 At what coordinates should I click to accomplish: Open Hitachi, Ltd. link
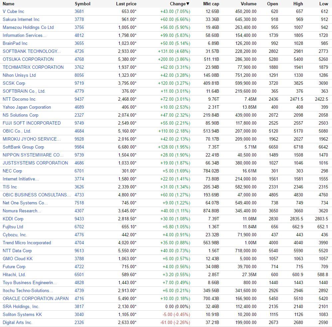[14, 275]
